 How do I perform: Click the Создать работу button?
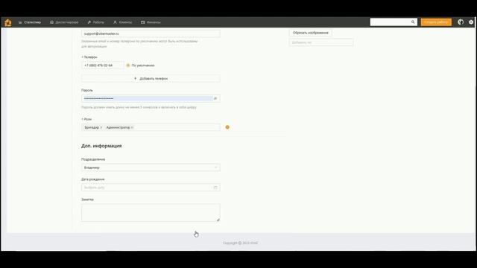pos(436,22)
